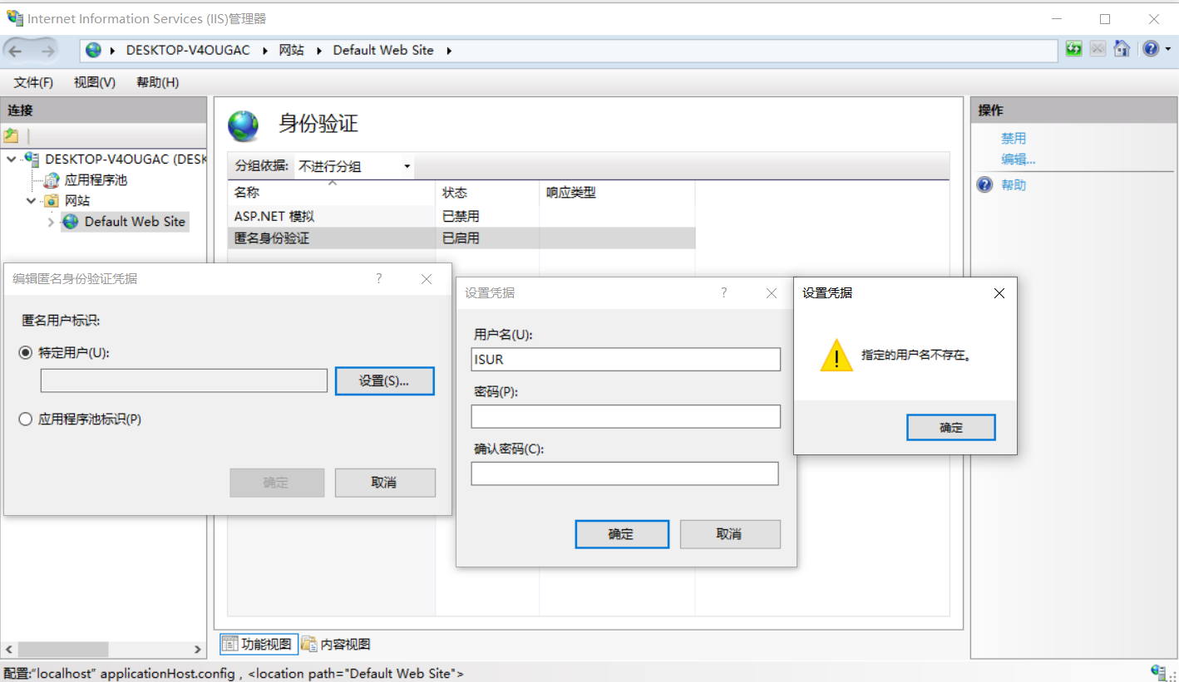Click the stop icon beside refresh
This screenshot has height=682, width=1179.
pos(1098,49)
